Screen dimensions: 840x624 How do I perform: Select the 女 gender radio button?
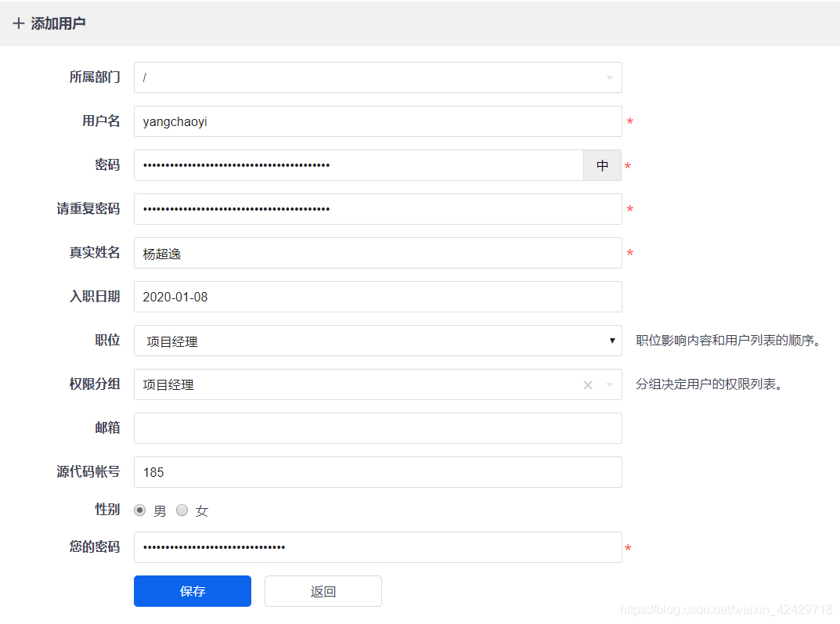click(182, 510)
